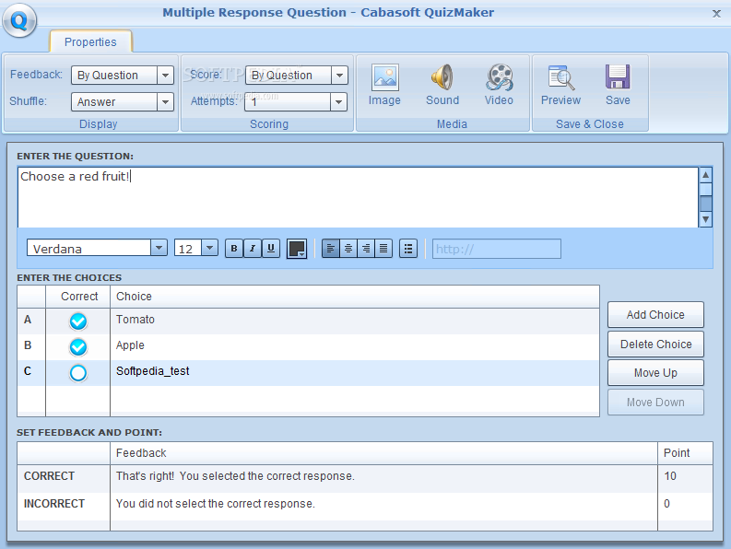731x549 pixels.
Task: Click the Correct column header
Action: (x=79, y=297)
